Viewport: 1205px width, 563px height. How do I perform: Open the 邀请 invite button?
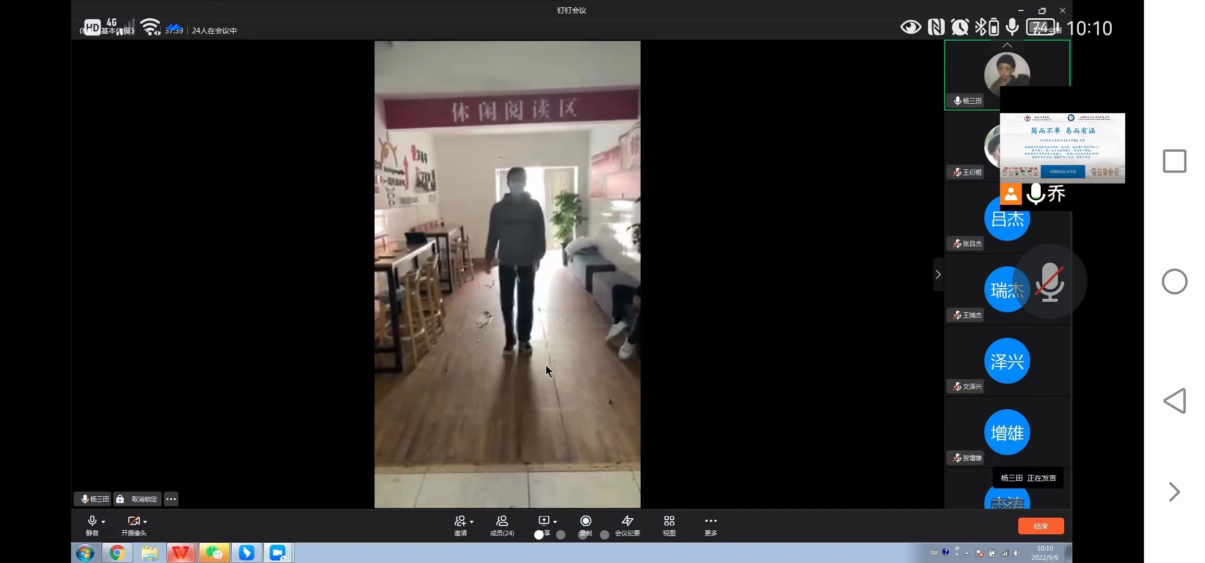(x=461, y=525)
